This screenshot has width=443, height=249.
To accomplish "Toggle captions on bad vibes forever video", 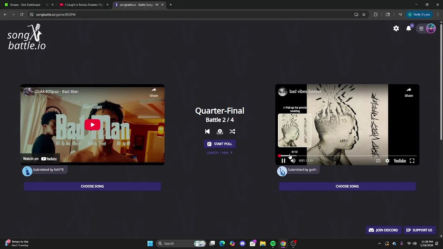I will [378, 161].
